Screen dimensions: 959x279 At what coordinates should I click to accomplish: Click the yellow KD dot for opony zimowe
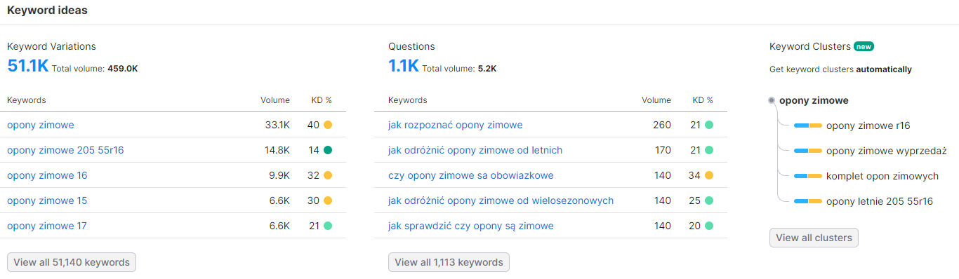click(x=328, y=125)
